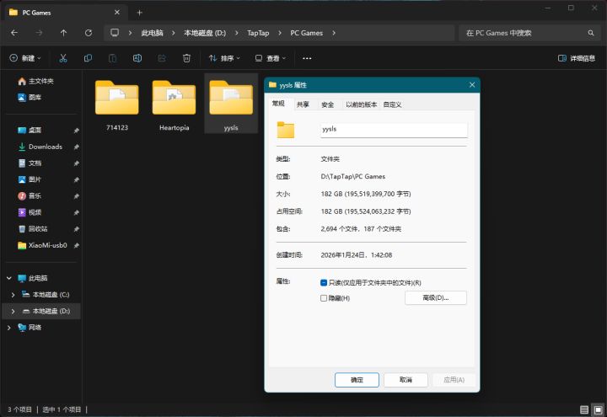Viewport: 607px width, 417px height.
Task: Select the Heartopia folder
Action: [174, 103]
